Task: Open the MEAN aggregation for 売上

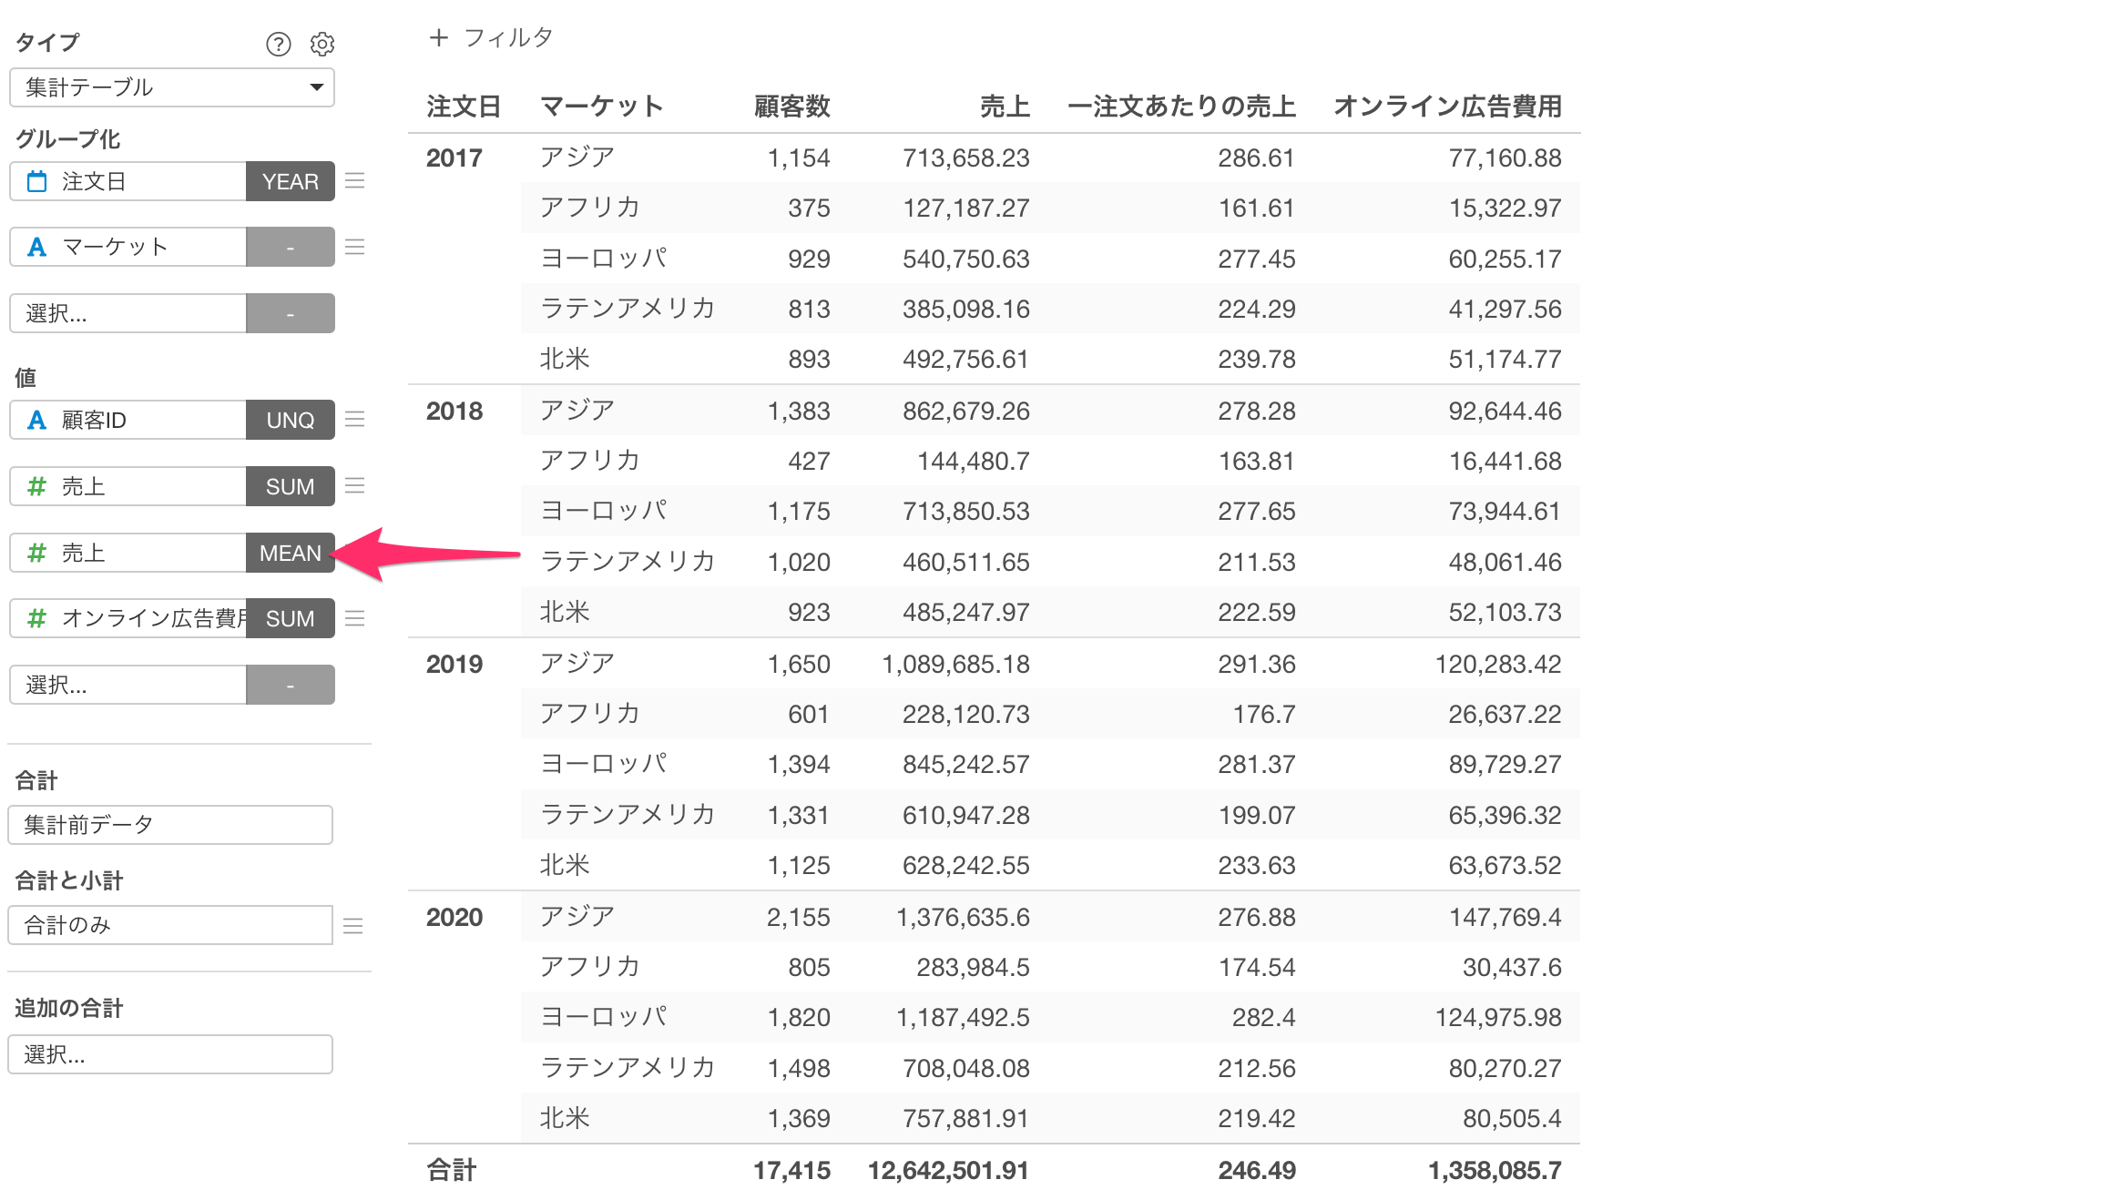Action: (290, 553)
